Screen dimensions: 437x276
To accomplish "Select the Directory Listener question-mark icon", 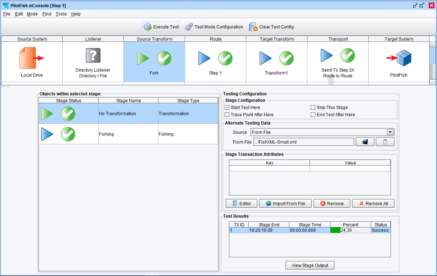I will (x=93, y=55).
